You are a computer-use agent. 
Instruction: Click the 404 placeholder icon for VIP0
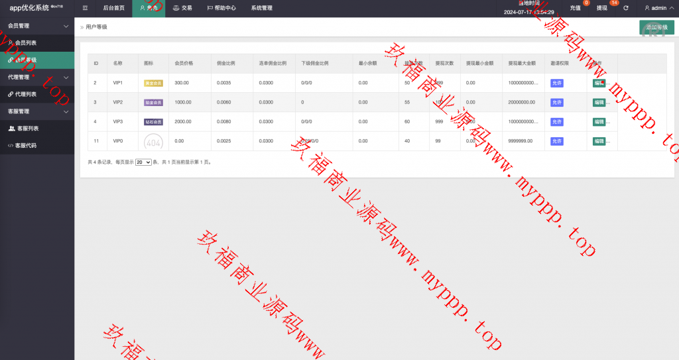pos(153,141)
